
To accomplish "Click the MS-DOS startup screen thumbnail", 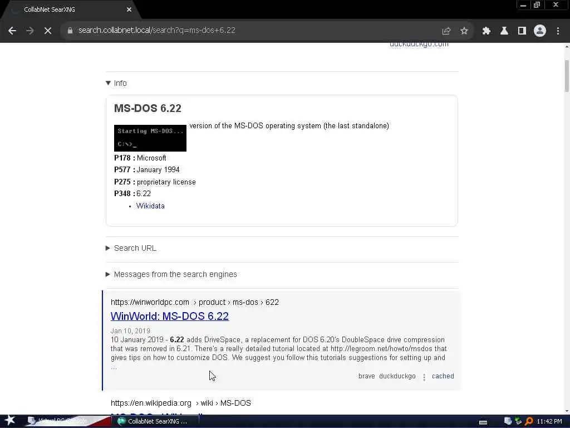I will [x=150, y=138].
